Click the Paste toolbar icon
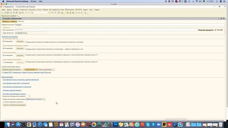Image resolution: width=228 pixels, height=128 pixels. (17, 13)
